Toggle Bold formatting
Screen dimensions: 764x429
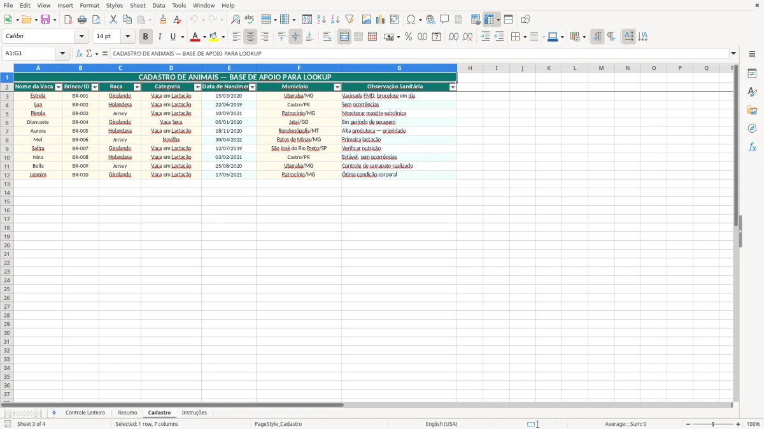tap(146, 37)
